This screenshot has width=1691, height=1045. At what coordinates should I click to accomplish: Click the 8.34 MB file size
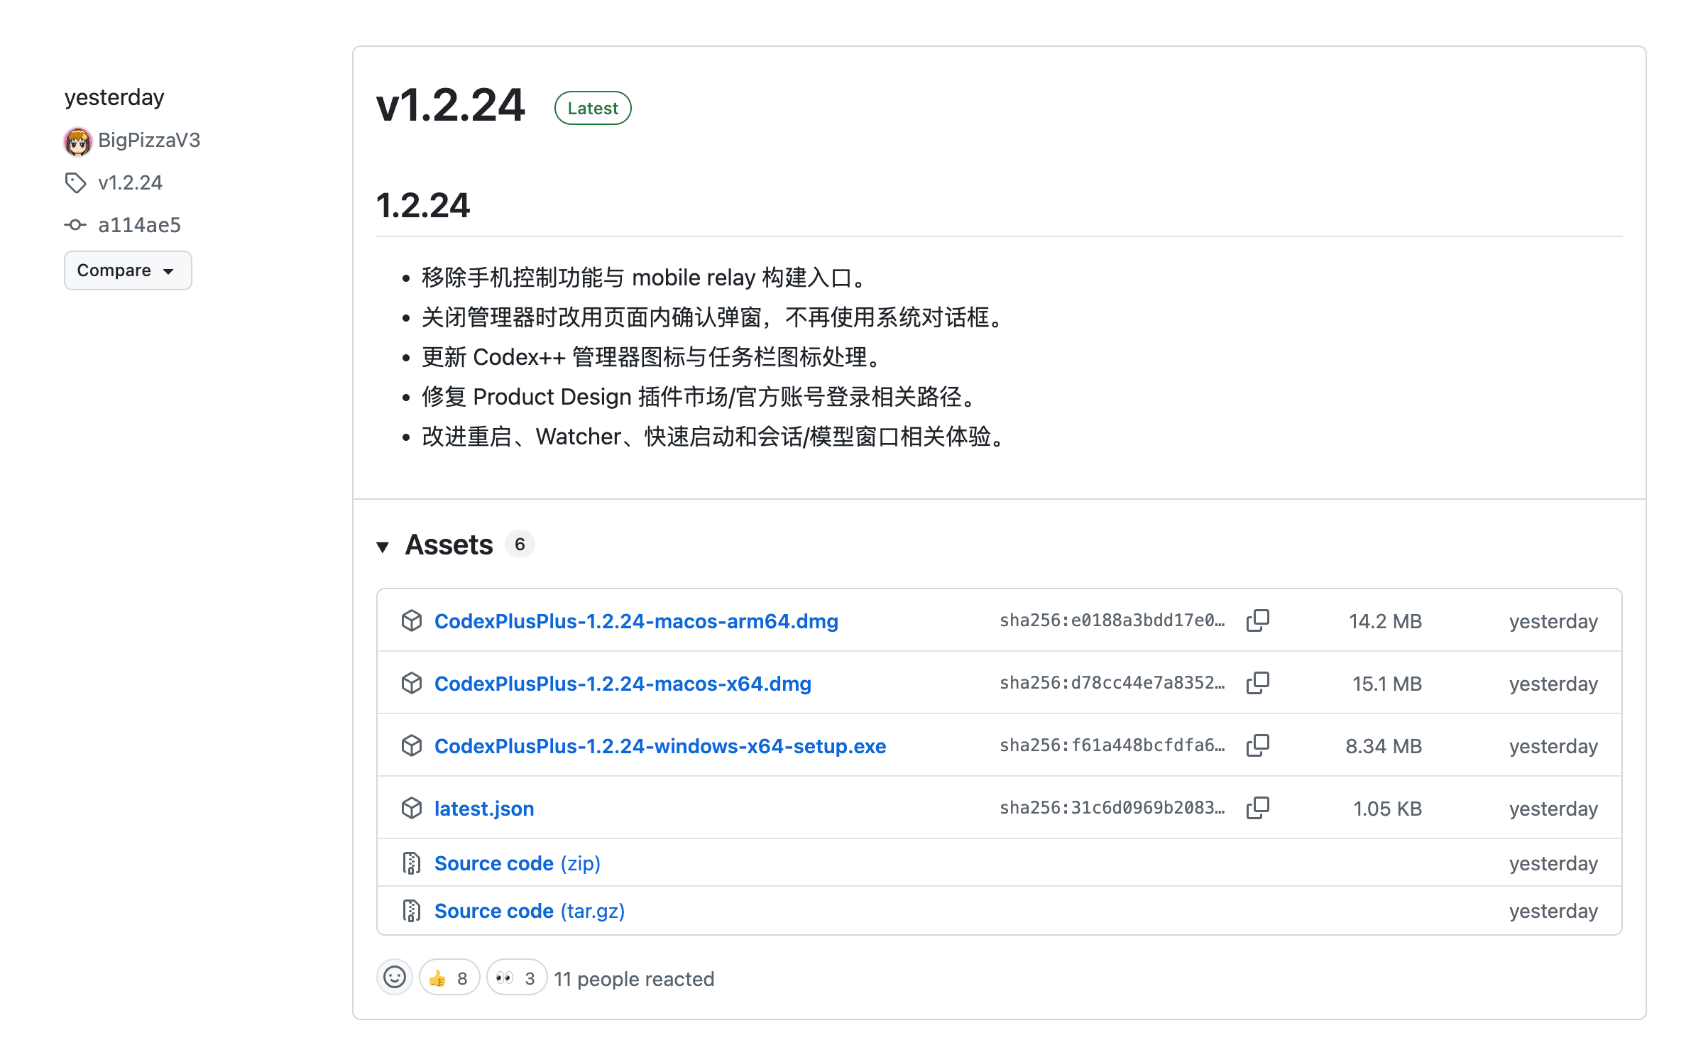(1384, 746)
